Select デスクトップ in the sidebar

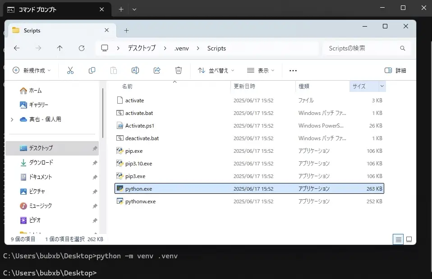[x=52, y=148]
